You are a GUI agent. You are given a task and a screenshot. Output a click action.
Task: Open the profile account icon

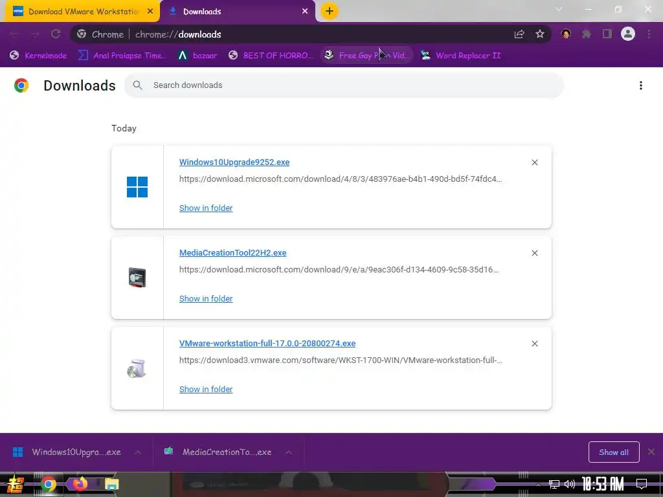(628, 34)
